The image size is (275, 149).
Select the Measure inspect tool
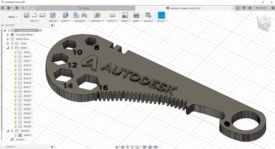(x=113, y=15)
